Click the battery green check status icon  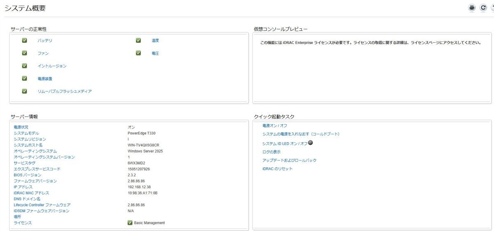(x=24, y=40)
